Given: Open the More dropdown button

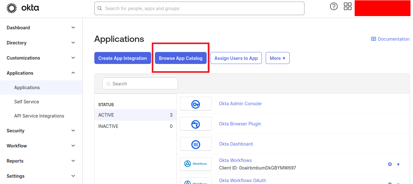Looking at the screenshot, I should tap(277, 58).
